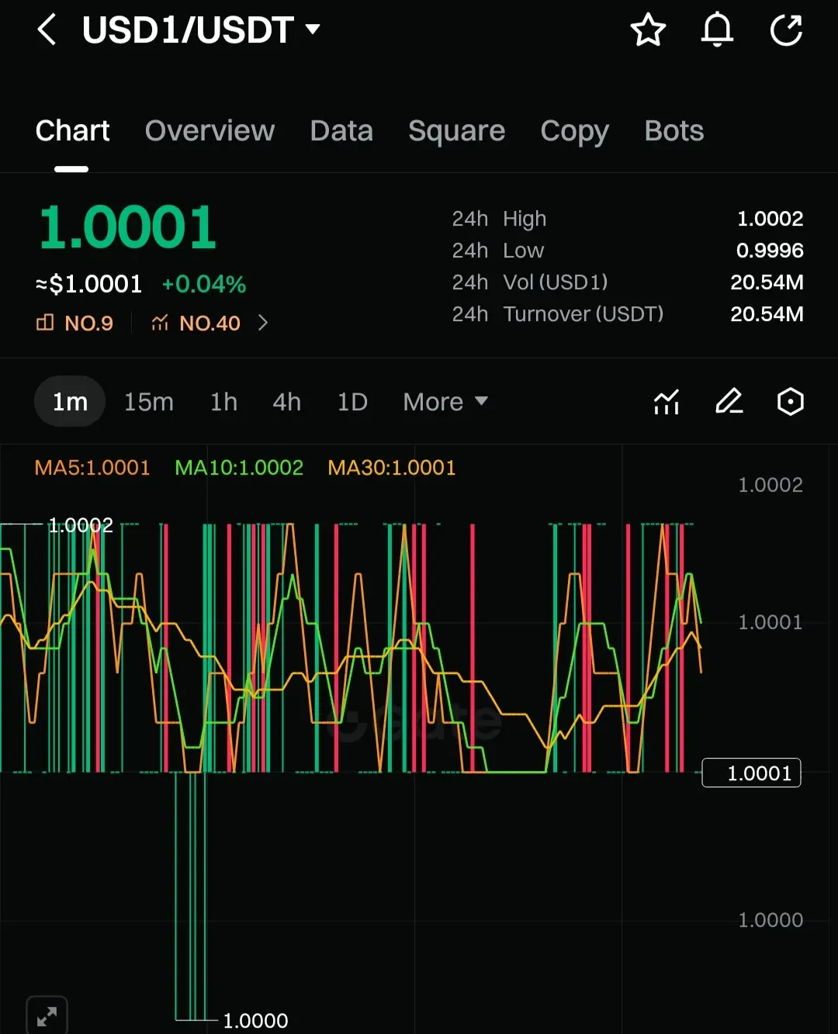
Task: Open chart settings hexagon icon
Action: click(790, 402)
